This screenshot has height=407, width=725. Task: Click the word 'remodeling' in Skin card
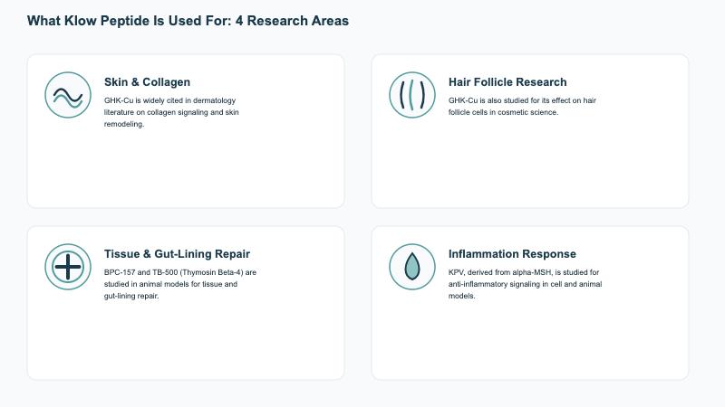coord(124,124)
